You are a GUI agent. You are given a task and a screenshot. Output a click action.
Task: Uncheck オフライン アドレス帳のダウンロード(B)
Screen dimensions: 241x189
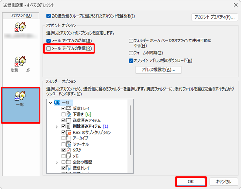(x=131, y=61)
